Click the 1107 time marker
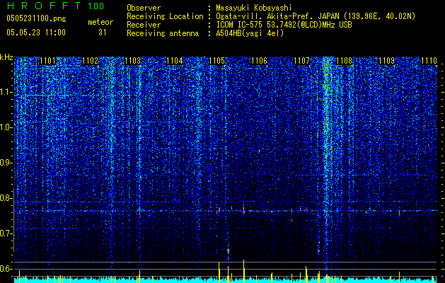 coord(301,61)
